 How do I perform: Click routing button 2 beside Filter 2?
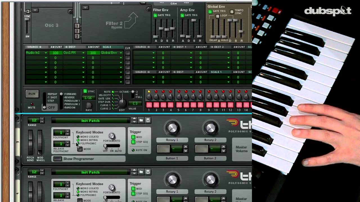pyautogui.click(x=77, y=31)
